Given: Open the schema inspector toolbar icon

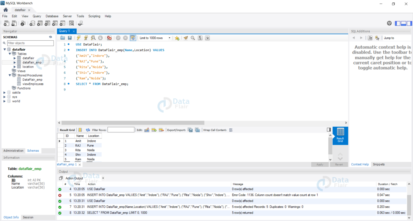Looking at the screenshot, I should click(23, 23).
